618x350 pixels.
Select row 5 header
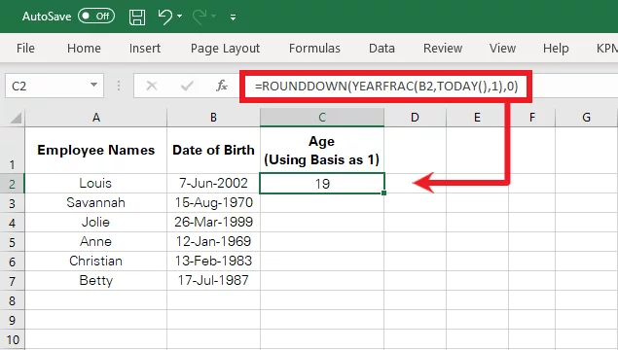13,242
